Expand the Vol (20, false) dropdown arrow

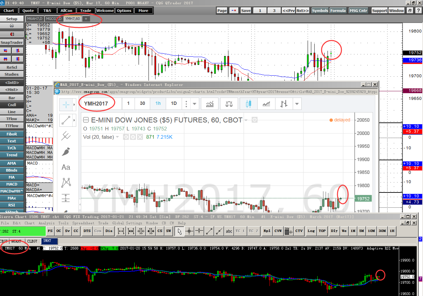click(x=117, y=137)
